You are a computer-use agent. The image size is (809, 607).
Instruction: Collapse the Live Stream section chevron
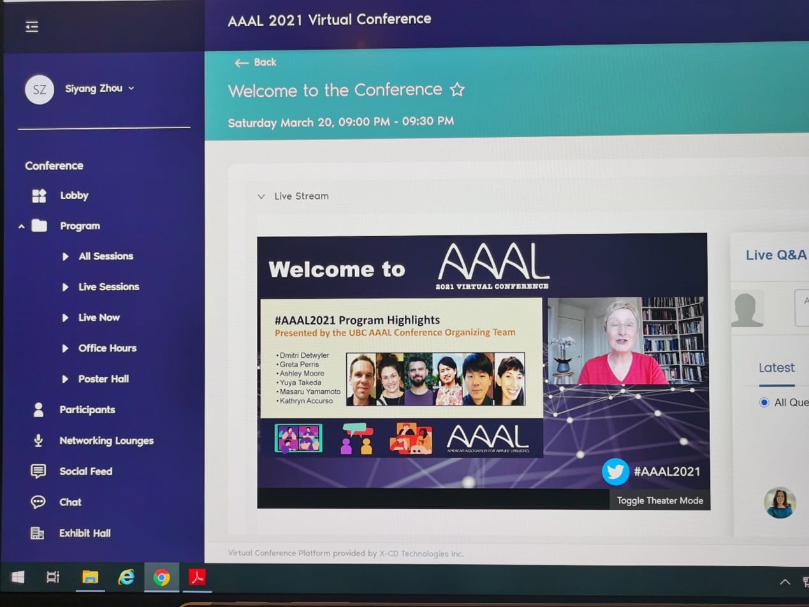coord(261,196)
